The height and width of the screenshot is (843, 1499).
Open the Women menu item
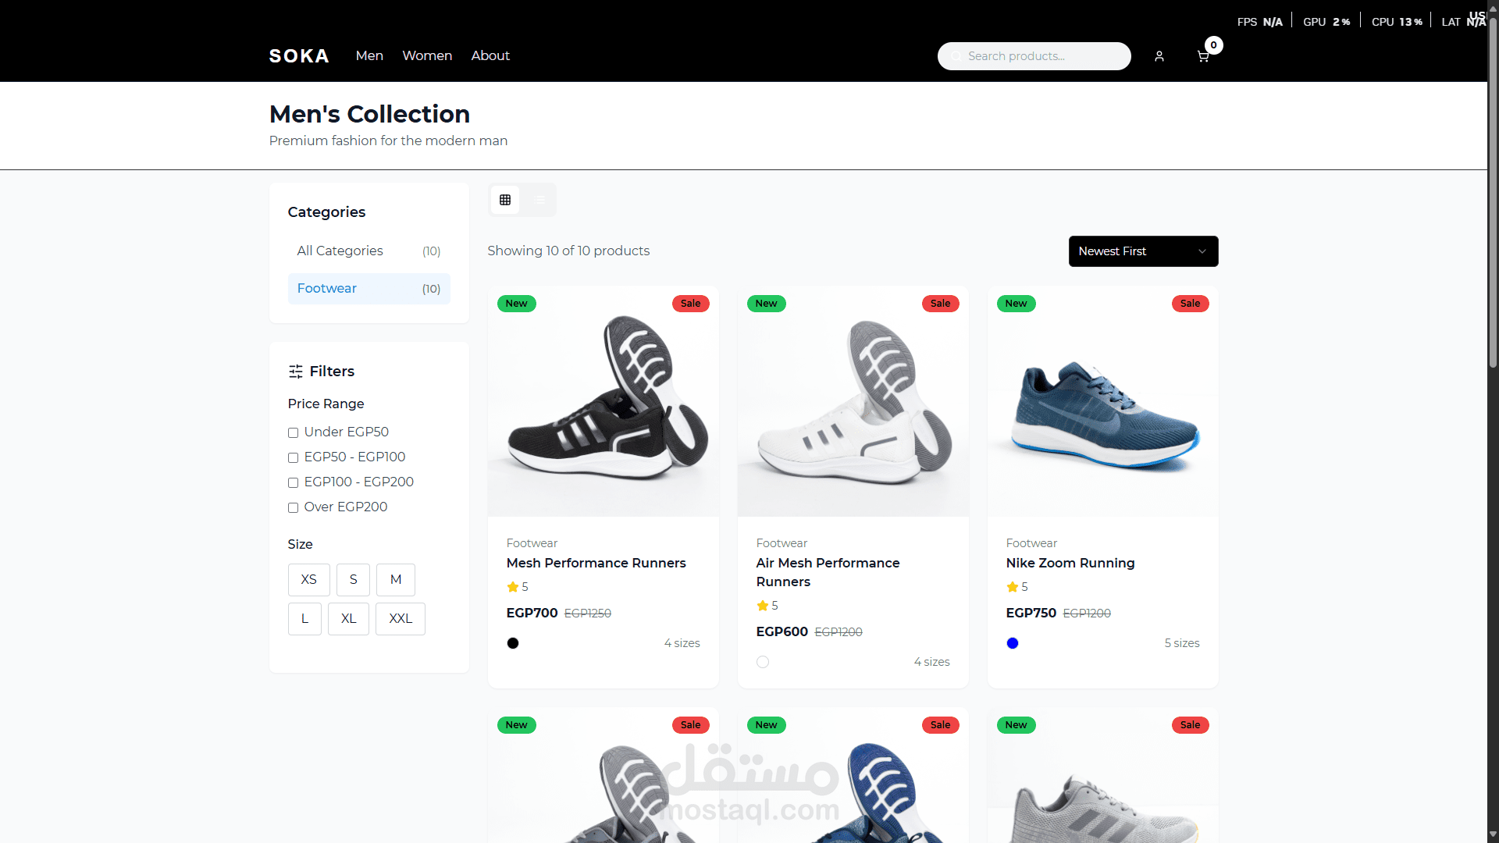coord(427,56)
